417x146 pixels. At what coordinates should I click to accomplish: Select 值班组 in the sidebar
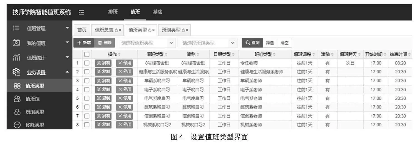(x=39, y=99)
